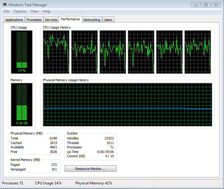Viewport: 224px width, 189px height.
Task: Click the Physical Memory (MB) group label
Action: (x=26, y=133)
